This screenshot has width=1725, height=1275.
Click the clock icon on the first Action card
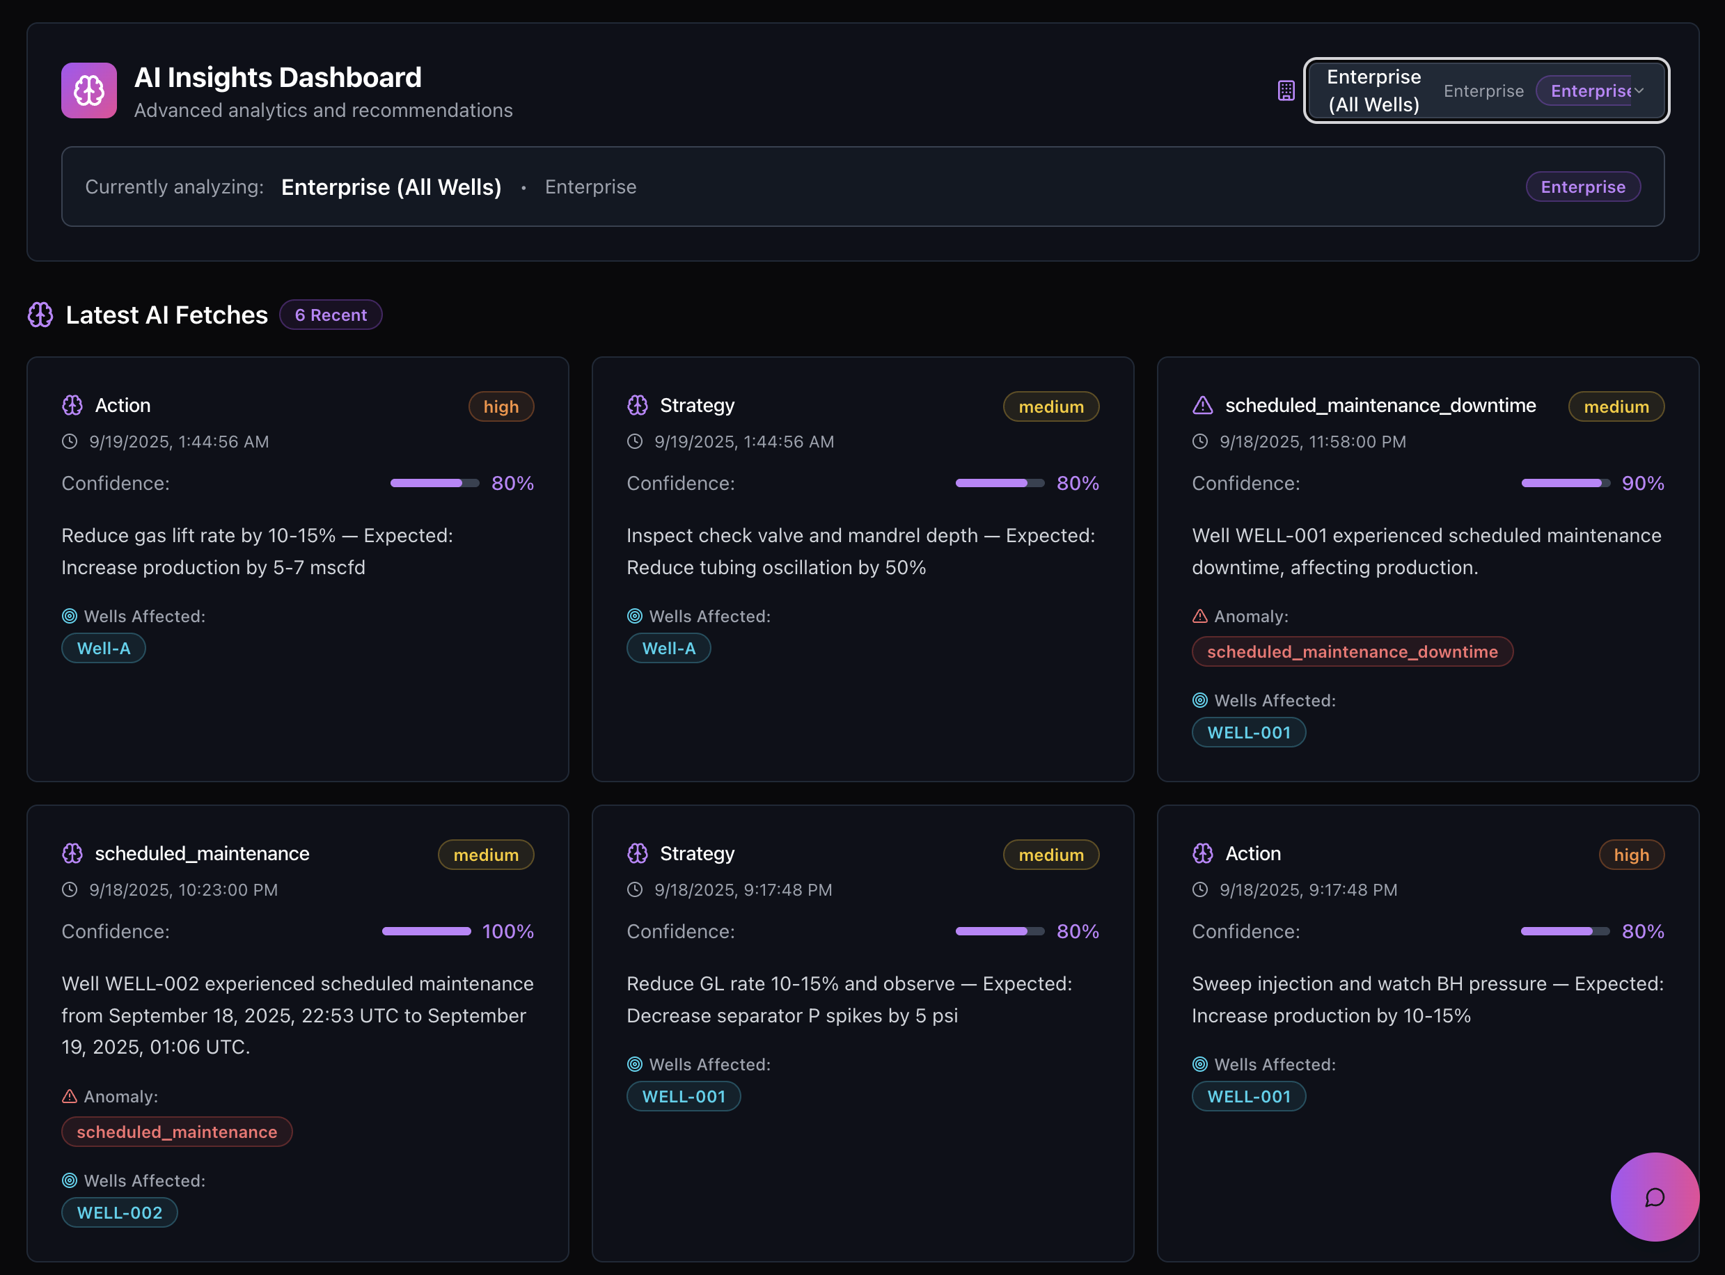pos(70,441)
